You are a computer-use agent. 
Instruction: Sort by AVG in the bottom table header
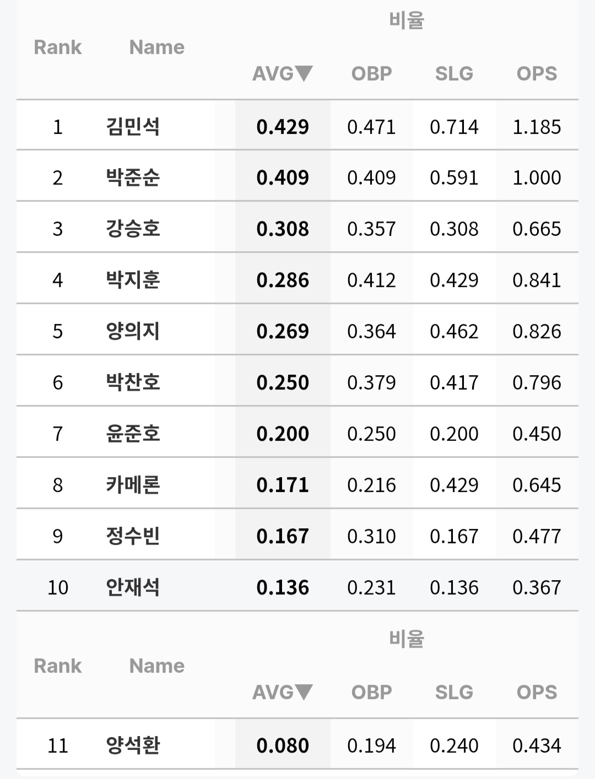tap(282, 692)
